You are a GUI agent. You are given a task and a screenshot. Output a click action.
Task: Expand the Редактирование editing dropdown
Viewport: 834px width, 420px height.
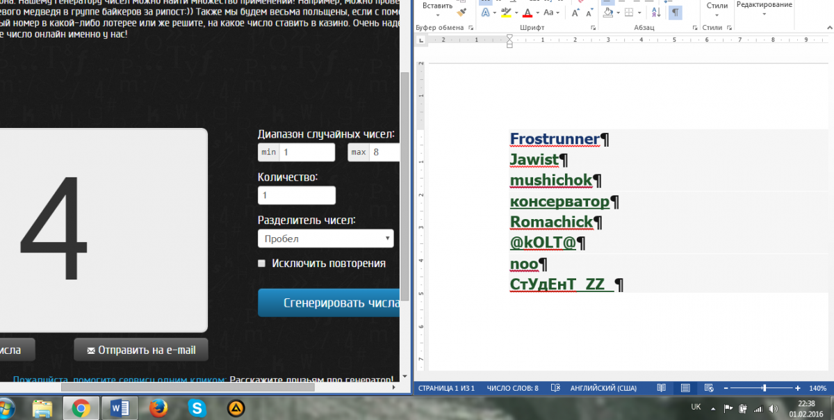(764, 15)
